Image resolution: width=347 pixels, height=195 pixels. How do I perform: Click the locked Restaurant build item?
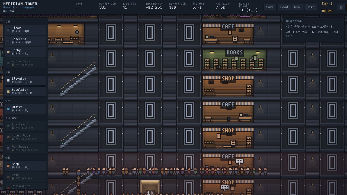click(25, 186)
